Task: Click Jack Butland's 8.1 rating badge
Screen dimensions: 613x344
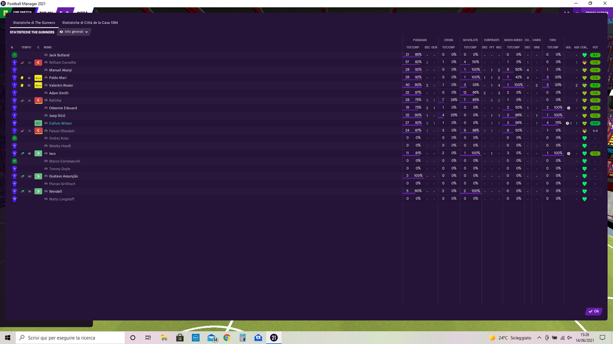Action: [595, 55]
